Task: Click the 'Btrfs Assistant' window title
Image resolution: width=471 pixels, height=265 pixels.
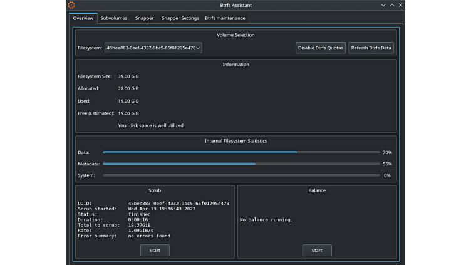Action: (235, 5)
